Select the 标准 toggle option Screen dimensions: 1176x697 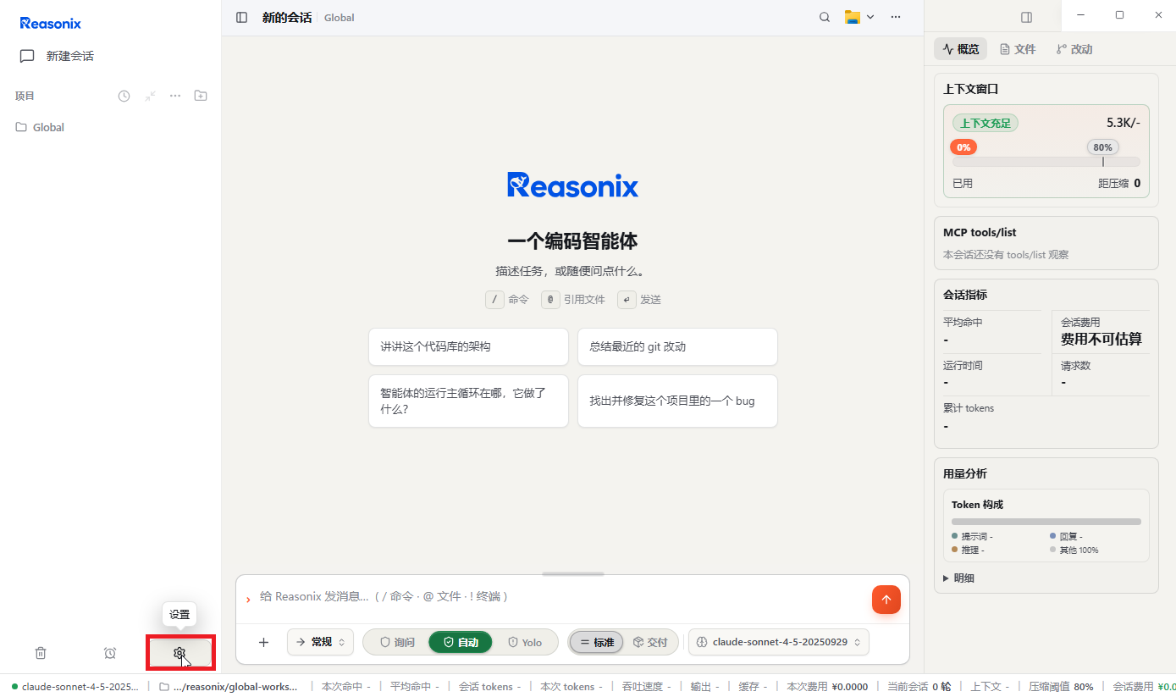click(x=596, y=642)
